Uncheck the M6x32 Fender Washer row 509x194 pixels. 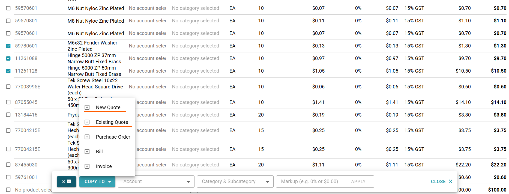(x=8, y=46)
